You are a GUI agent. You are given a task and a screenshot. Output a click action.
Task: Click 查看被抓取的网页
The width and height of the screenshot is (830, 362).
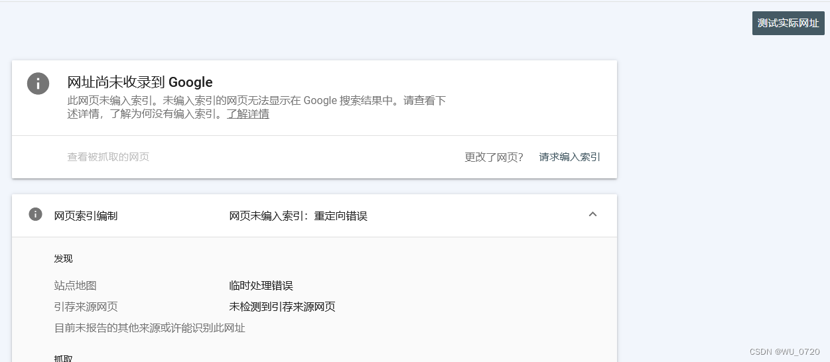108,157
